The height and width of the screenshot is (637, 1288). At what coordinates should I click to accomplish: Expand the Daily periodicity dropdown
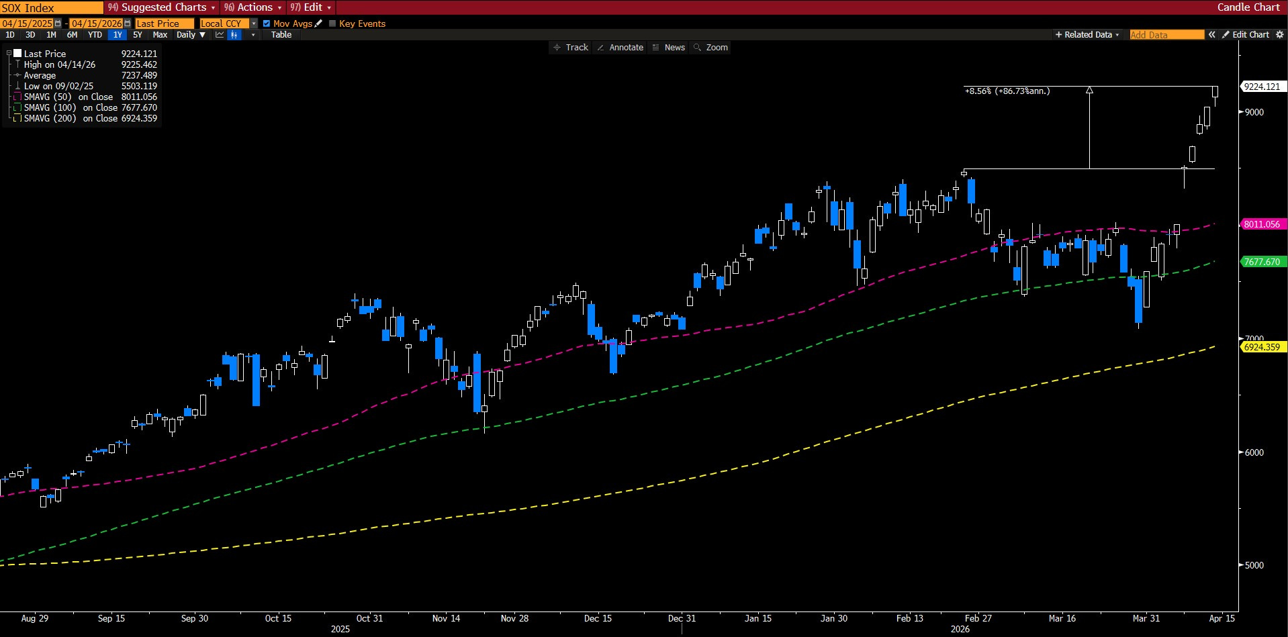191,35
